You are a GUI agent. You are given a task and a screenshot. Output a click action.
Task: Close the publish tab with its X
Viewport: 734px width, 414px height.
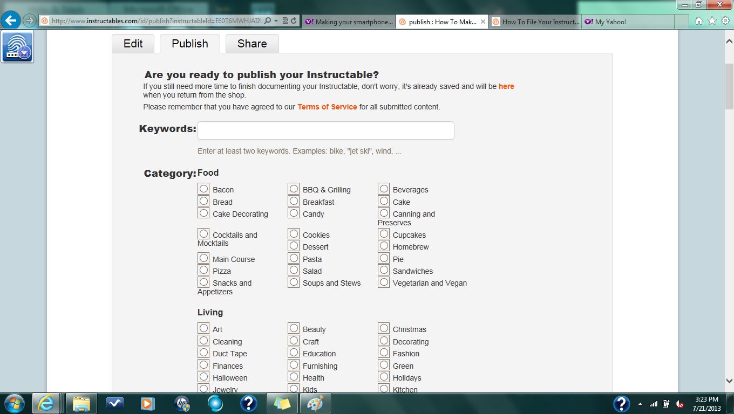(482, 22)
